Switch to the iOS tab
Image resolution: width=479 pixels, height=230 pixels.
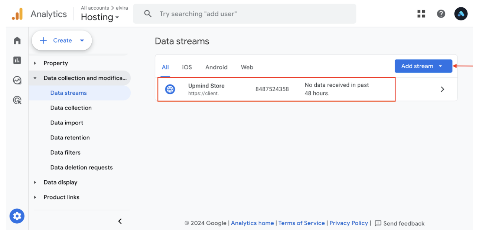[x=187, y=67]
